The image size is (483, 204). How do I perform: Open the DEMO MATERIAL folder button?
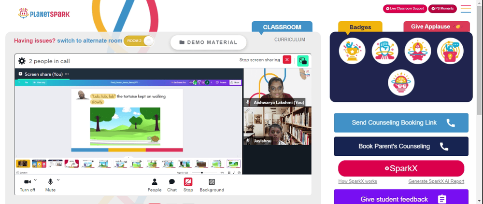click(x=209, y=42)
